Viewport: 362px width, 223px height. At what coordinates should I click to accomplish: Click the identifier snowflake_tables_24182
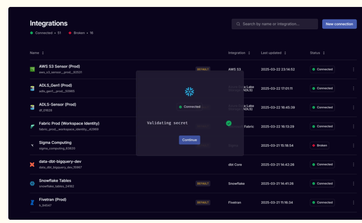coord(56,186)
